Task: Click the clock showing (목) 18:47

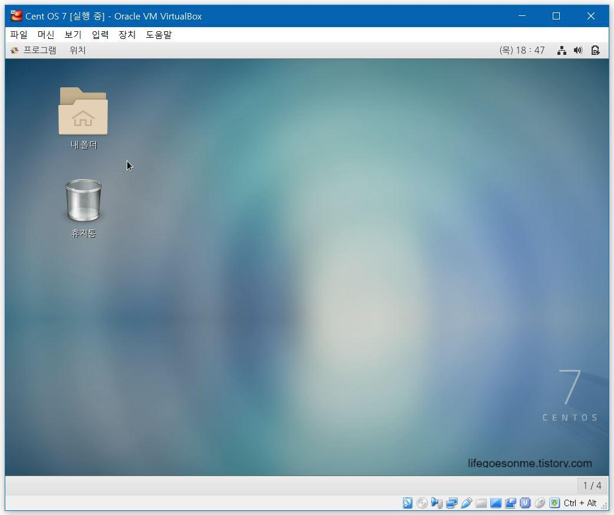Action: pyautogui.click(x=522, y=50)
